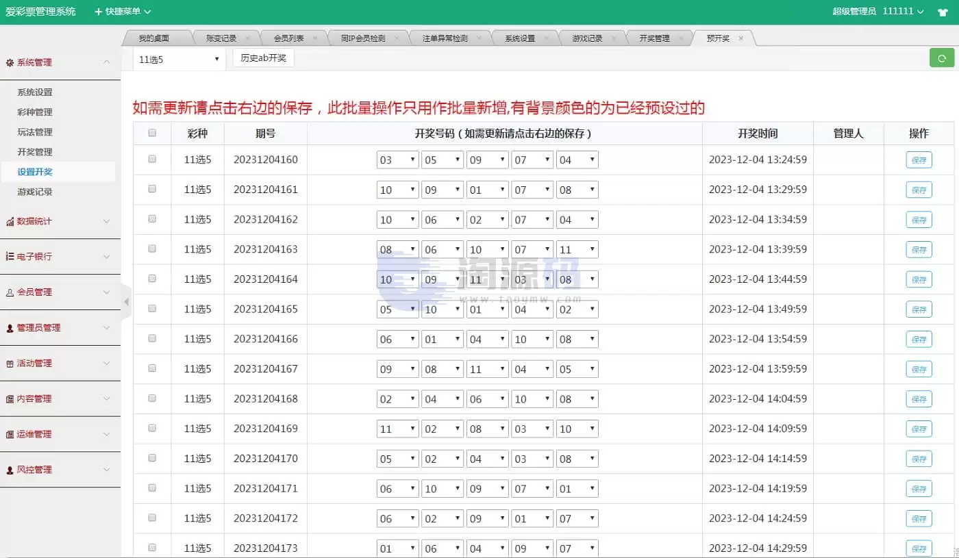Click the shirt theme icon top right
Viewport: 959px width, 558px height.
pos(943,12)
